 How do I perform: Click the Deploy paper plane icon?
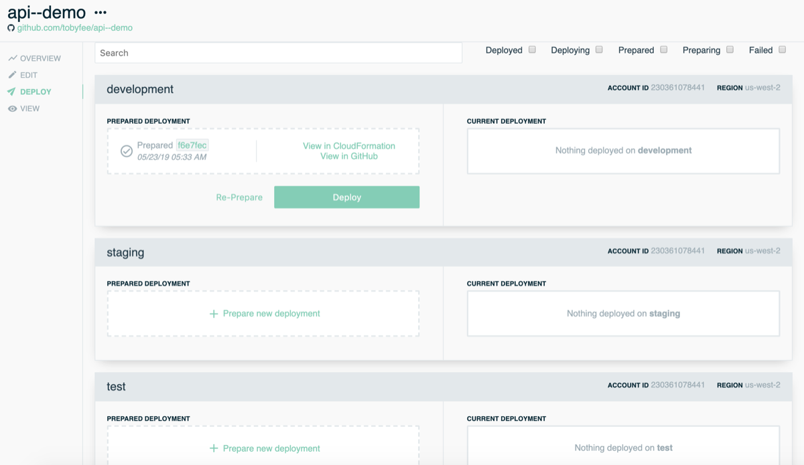tap(12, 92)
